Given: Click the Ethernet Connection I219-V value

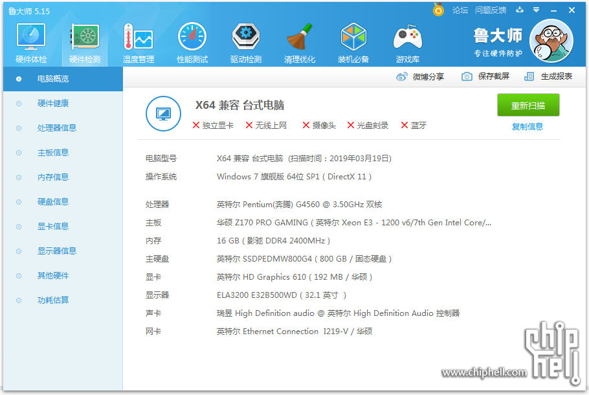Looking at the screenshot, I should coord(294,332).
